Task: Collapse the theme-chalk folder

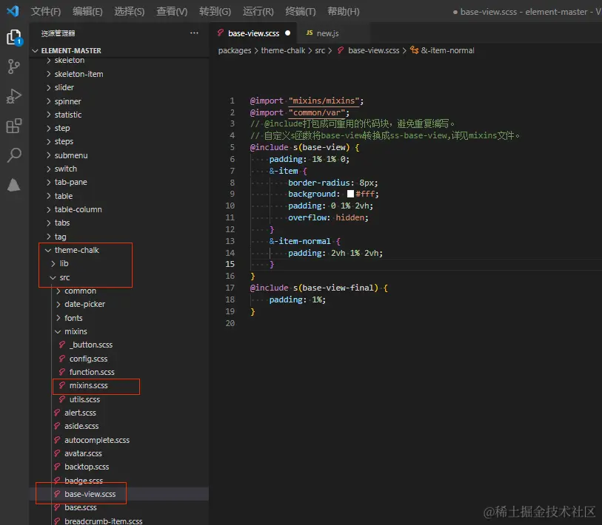Action: click(48, 250)
